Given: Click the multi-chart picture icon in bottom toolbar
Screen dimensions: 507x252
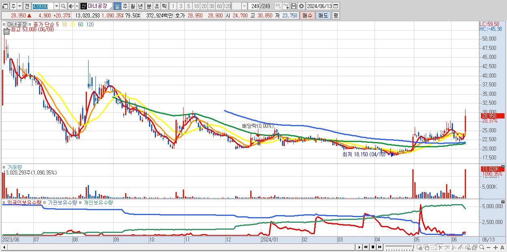Looking at the screenshot, I should pos(474,247).
